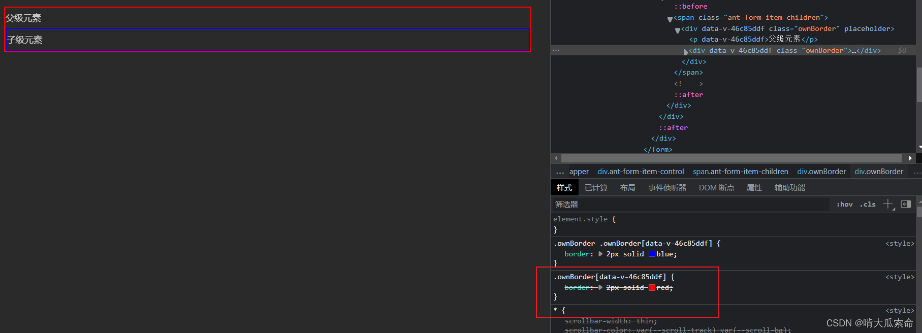Click the 父级元素 text on the page
The image size is (922, 333).
23,18
